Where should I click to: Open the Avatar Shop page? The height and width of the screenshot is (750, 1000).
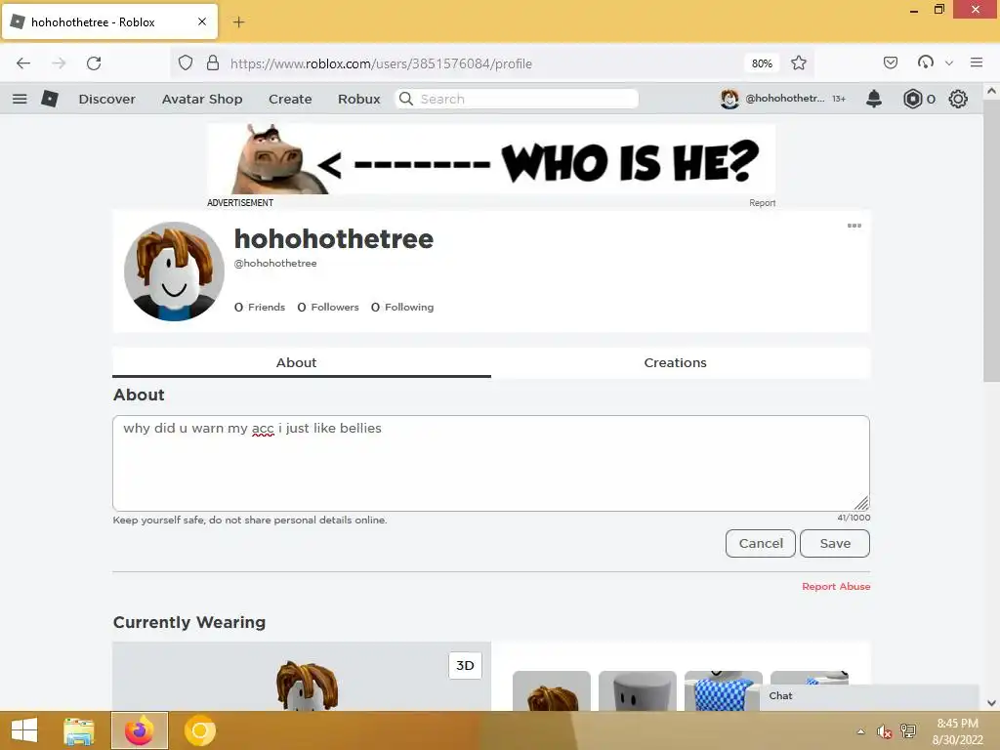click(x=202, y=99)
